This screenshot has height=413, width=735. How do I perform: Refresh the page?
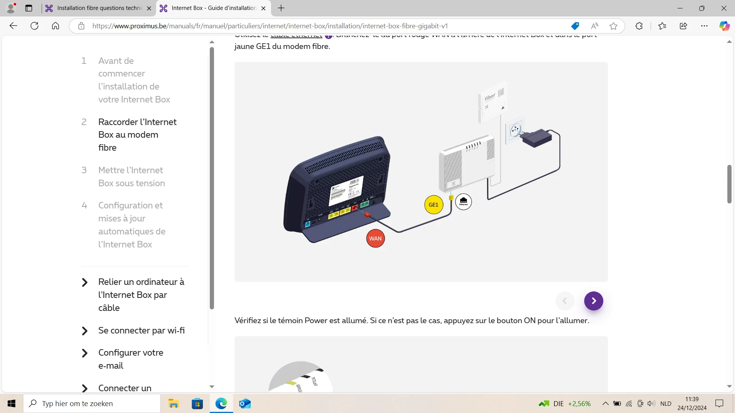(x=34, y=26)
